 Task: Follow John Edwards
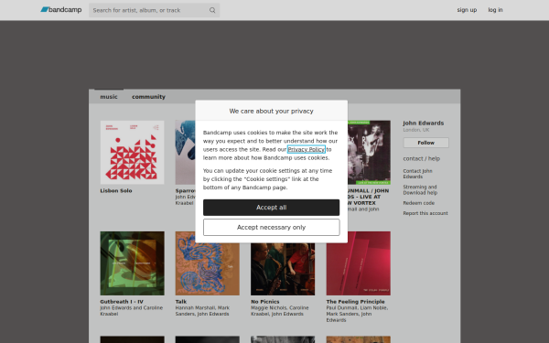tap(425, 143)
